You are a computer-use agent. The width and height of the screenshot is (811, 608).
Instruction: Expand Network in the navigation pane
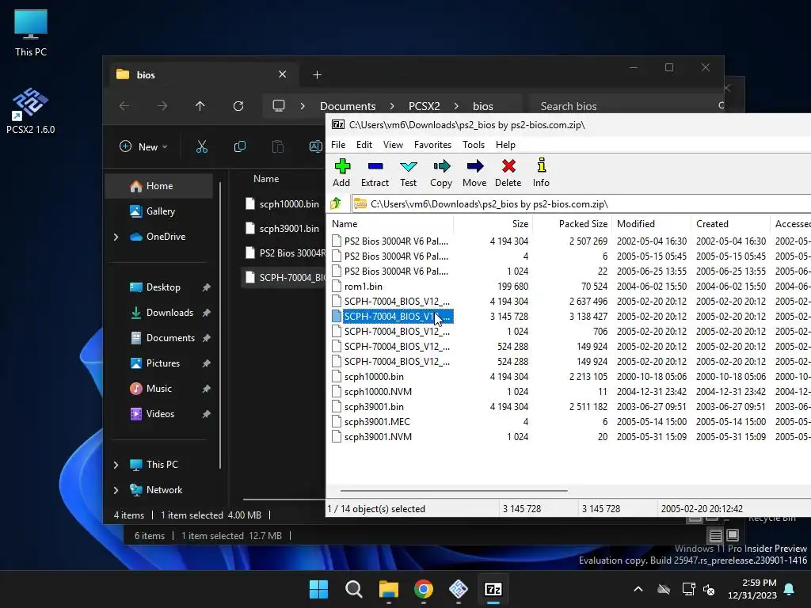116,490
